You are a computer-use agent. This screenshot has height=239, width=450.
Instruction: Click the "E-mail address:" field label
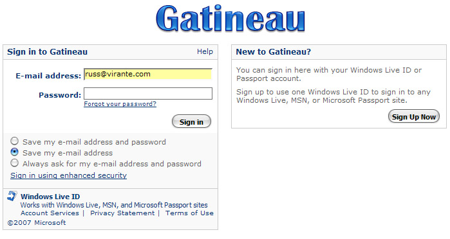(48, 76)
